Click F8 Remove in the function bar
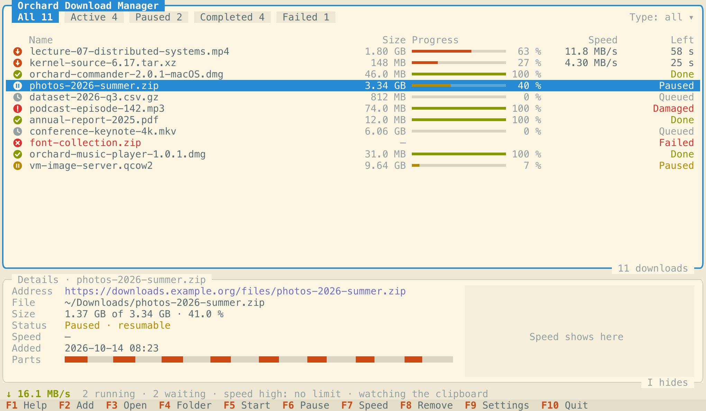The width and height of the screenshot is (706, 411). (426, 405)
